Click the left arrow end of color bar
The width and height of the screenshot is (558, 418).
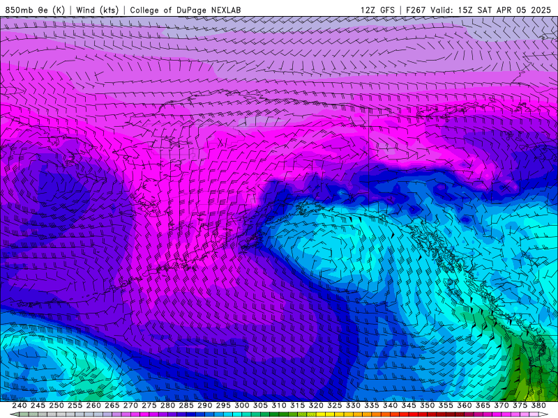pos(13,415)
